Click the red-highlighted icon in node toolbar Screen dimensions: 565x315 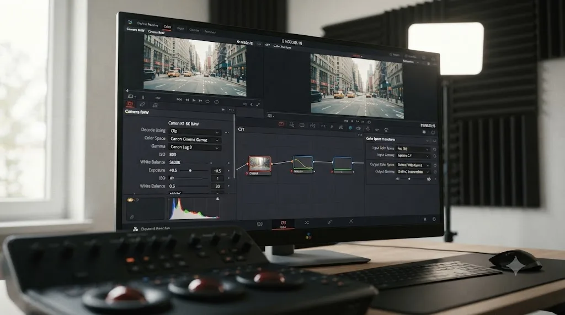[281, 124]
